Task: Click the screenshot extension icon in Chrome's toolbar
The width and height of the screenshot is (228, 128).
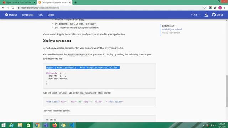Action: (x=210, y=8)
